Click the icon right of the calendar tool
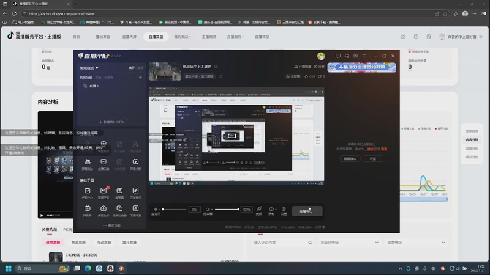Screen dimensions: 490x275 pos(135,161)
